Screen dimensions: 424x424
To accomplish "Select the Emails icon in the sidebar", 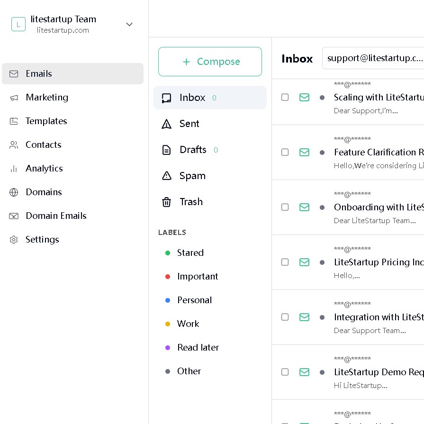I will [x=14, y=73].
